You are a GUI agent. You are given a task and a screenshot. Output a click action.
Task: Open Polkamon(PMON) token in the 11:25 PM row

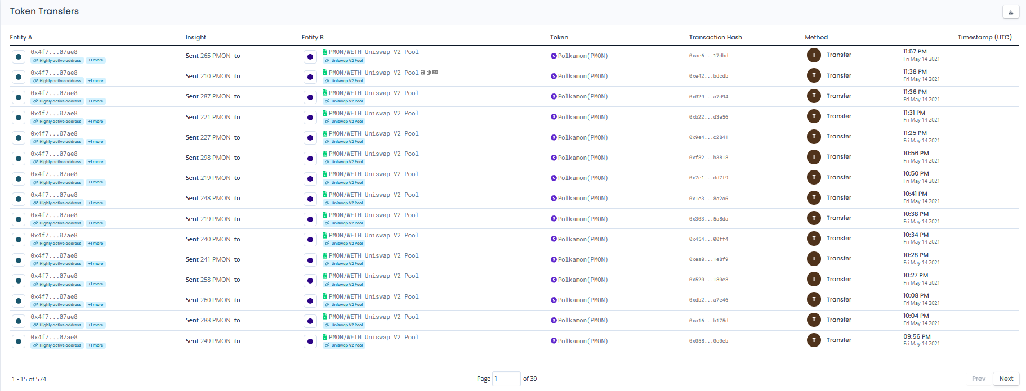pyautogui.click(x=583, y=137)
